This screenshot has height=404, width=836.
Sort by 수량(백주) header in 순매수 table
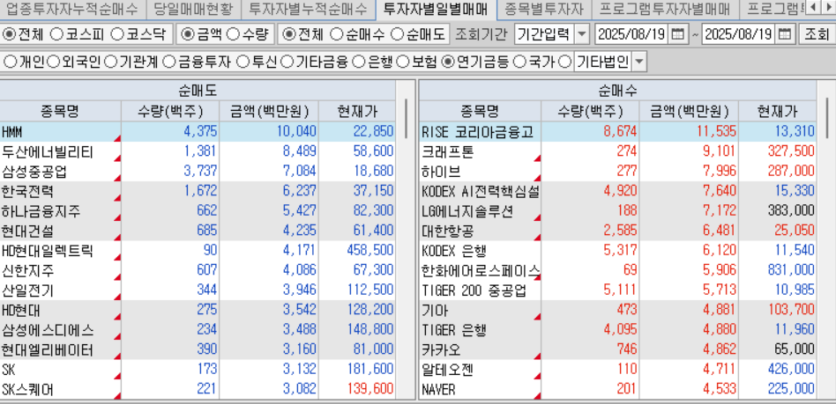tap(590, 111)
